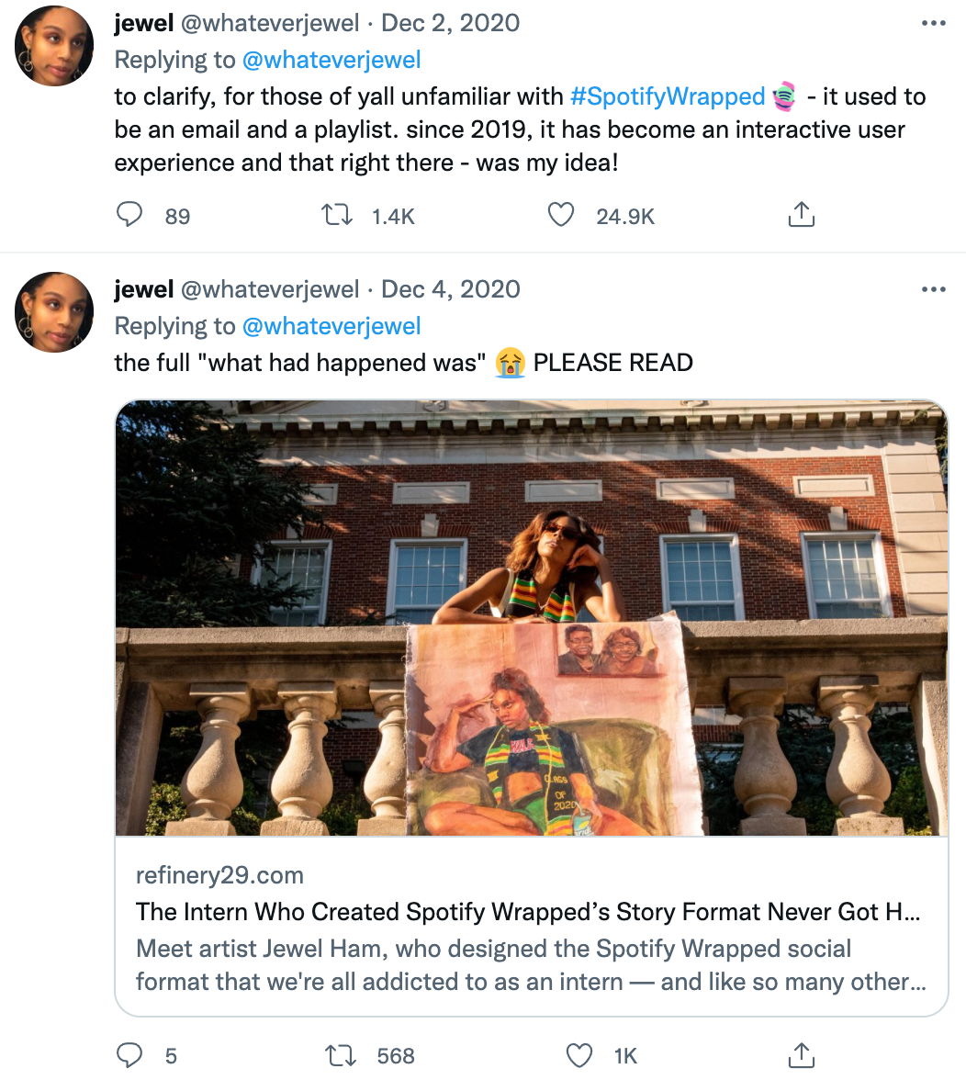Viewport: 966px width, 1080px height.
Task: Open @whateverjewel mention in first reply line
Action: tap(331, 61)
